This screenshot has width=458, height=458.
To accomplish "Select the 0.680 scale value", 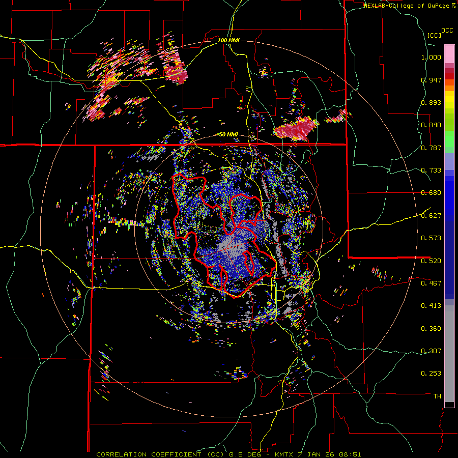I will click(431, 193).
